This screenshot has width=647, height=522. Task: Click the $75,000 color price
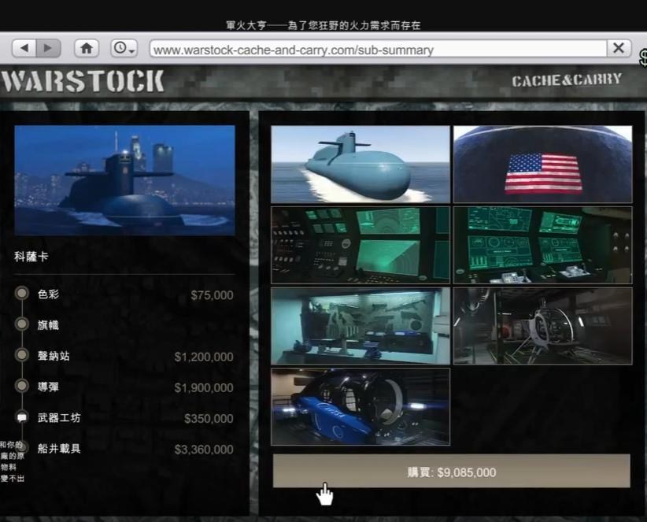point(212,295)
